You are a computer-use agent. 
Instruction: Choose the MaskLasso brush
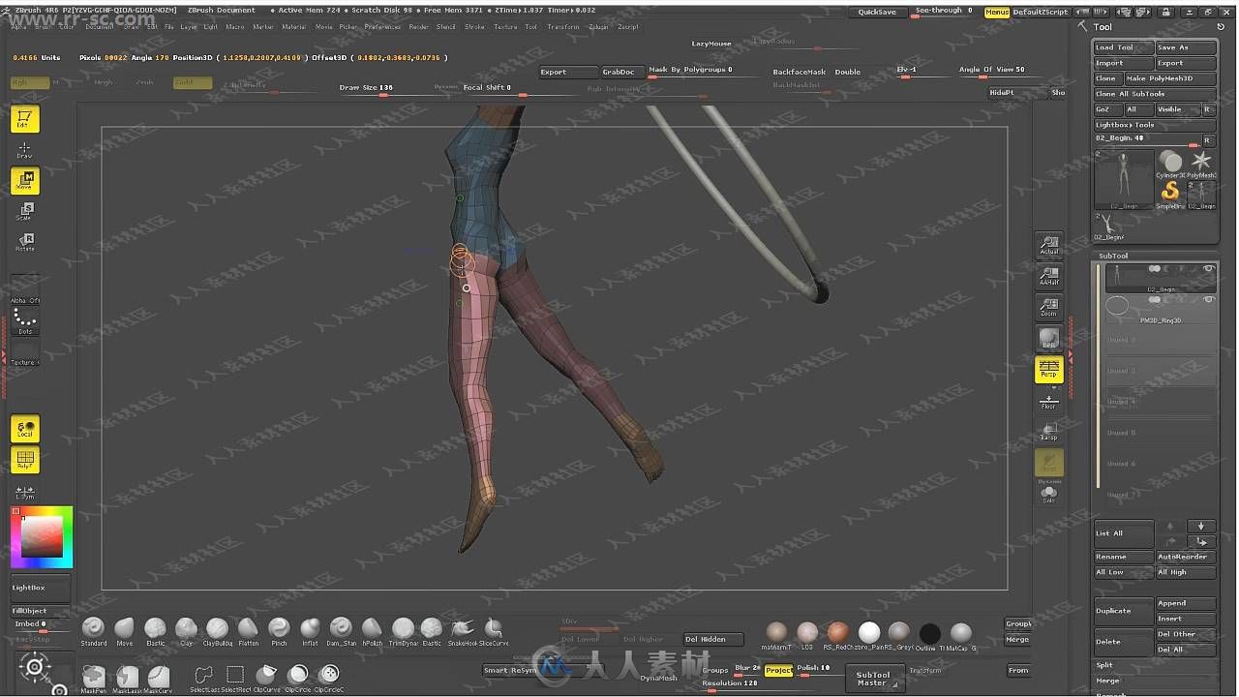[127, 678]
